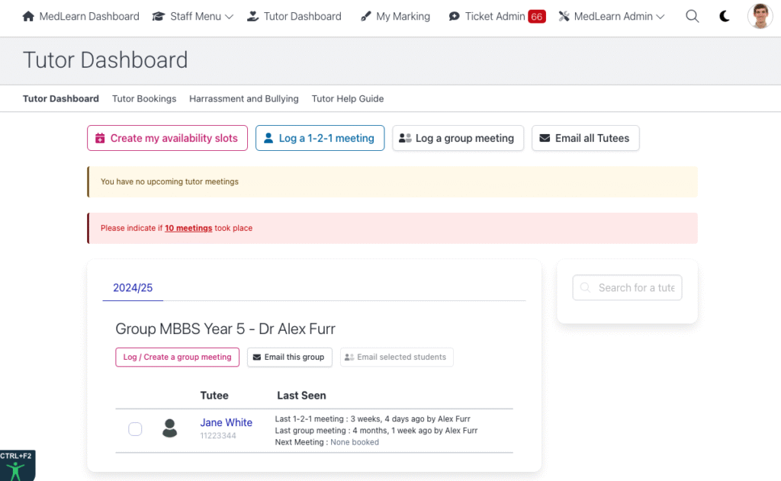Click Jane White's profile silhouette icon
This screenshot has height=481, width=781.
coord(170,428)
